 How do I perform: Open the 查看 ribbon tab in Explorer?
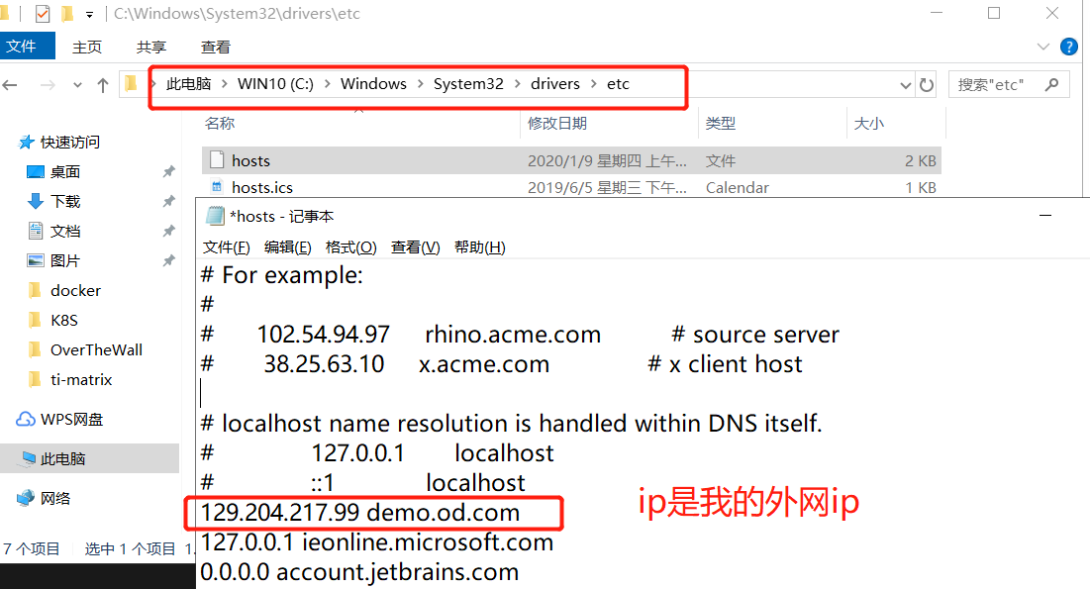pos(216,47)
